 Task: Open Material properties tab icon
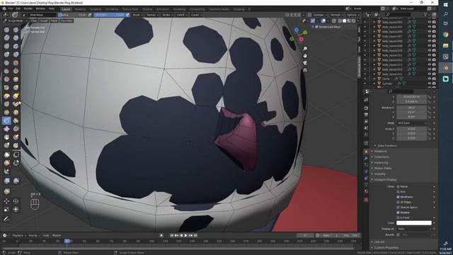pos(366,191)
